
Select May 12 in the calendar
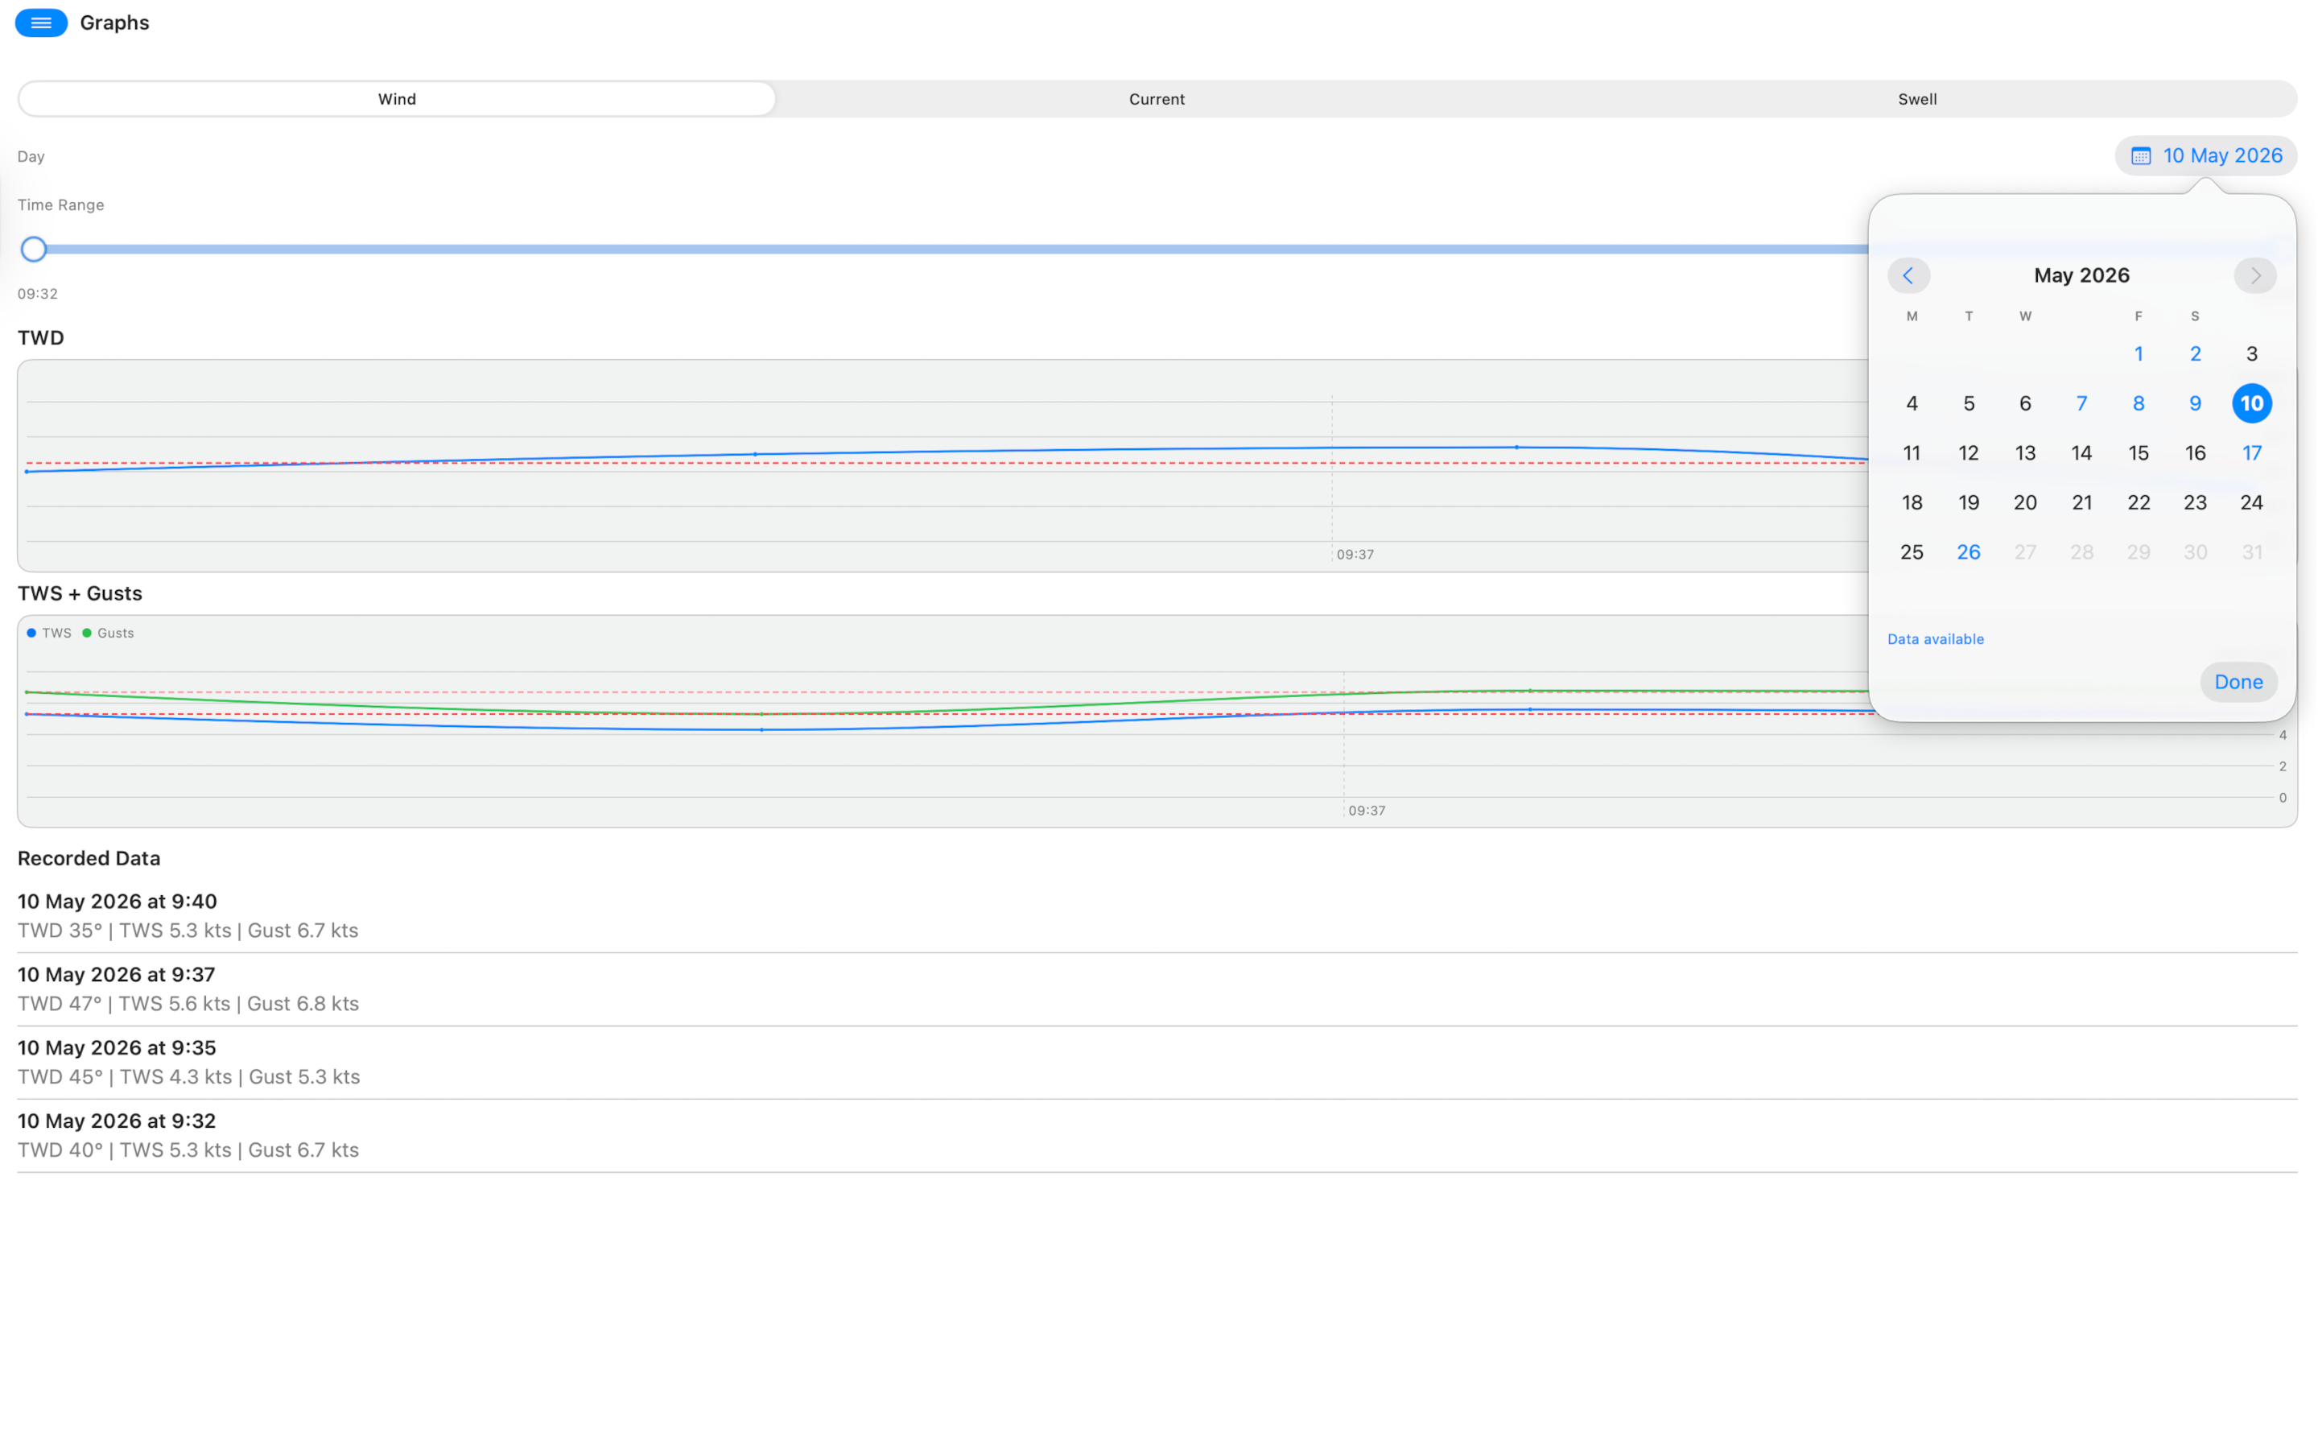tap(1969, 453)
